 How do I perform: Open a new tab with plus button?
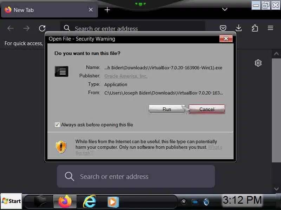(107, 10)
